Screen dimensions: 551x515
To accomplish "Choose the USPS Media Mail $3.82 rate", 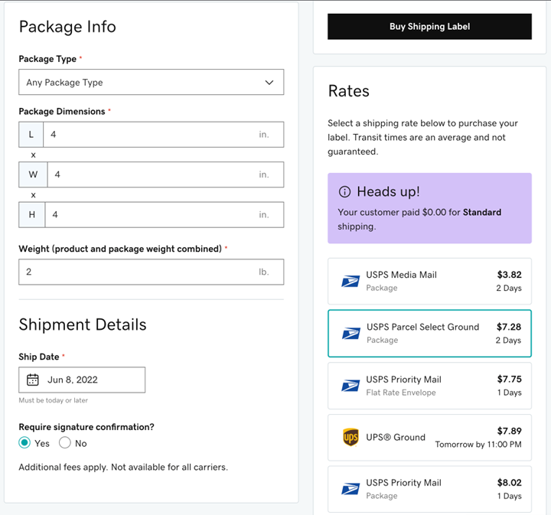I will pyautogui.click(x=429, y=281).
